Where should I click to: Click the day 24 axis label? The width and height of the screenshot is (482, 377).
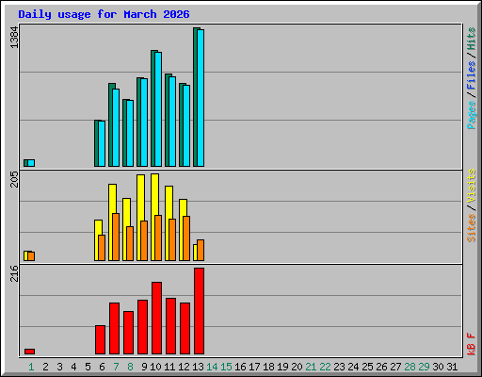pos(353,367)
